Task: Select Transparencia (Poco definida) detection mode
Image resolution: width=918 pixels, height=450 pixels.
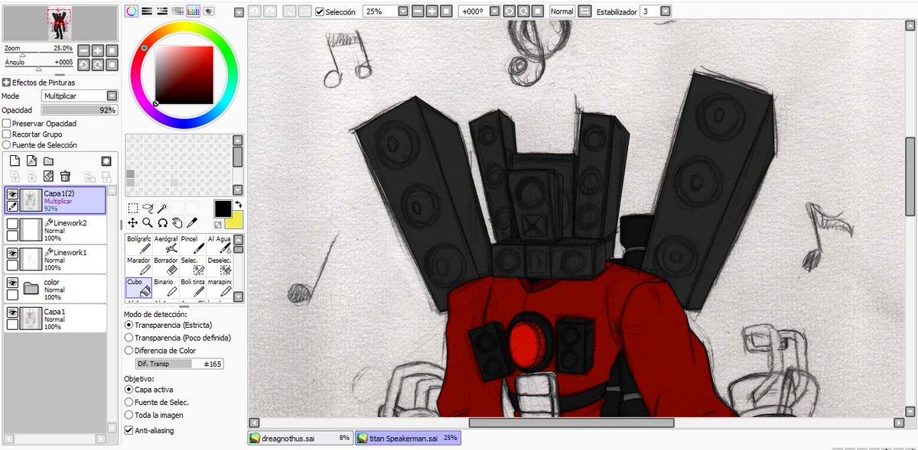Action: (x=129, y=338)
